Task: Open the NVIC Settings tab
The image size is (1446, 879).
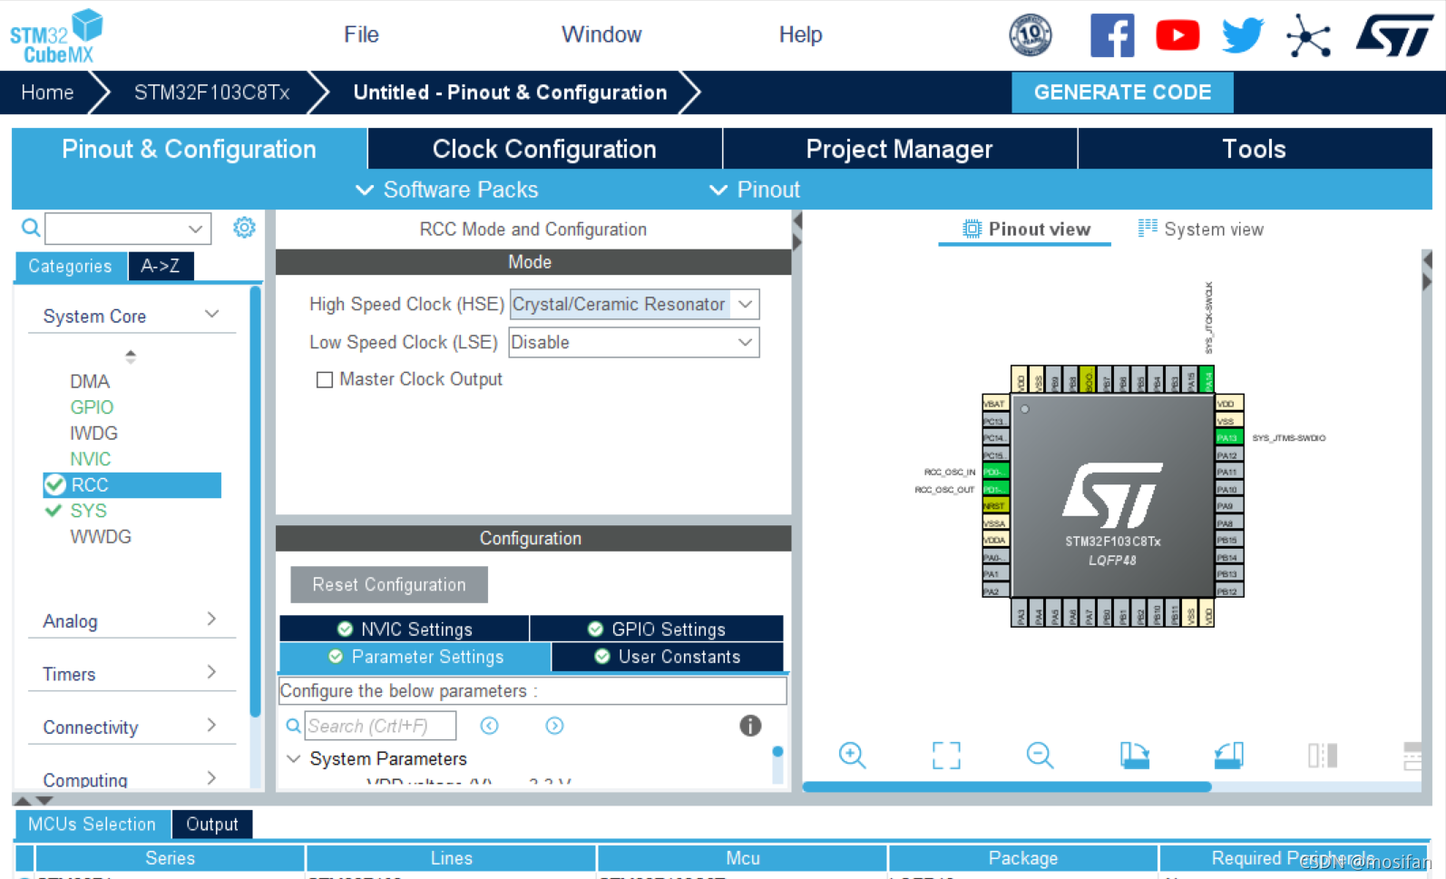Action: coord(405,629)
